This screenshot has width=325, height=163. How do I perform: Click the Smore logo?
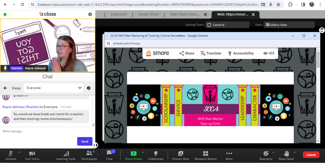point(158,53)
